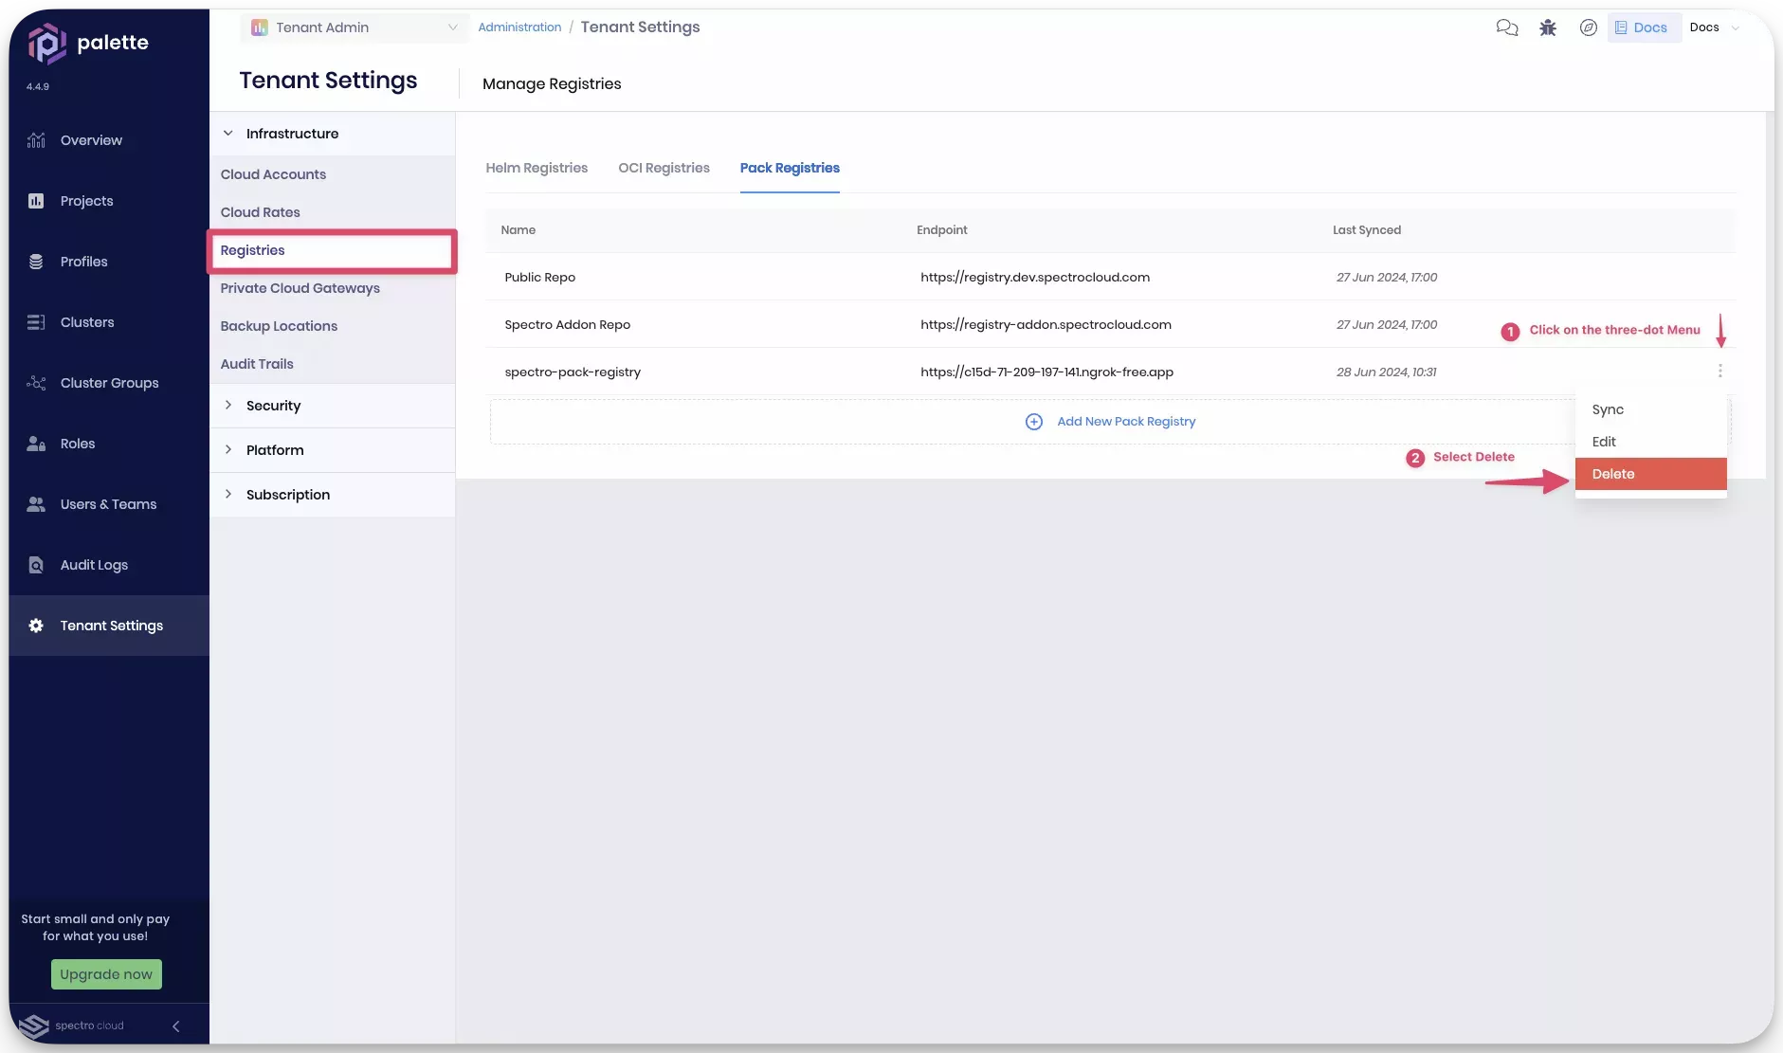This screenshot has width=1783, height=1053.
Task: Click the Clusters sidebar icon
Action: coord(36,322)
